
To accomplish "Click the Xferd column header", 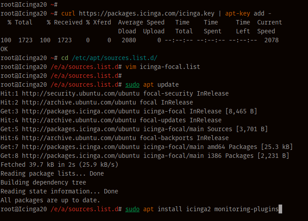I will [x=102, y=22].
